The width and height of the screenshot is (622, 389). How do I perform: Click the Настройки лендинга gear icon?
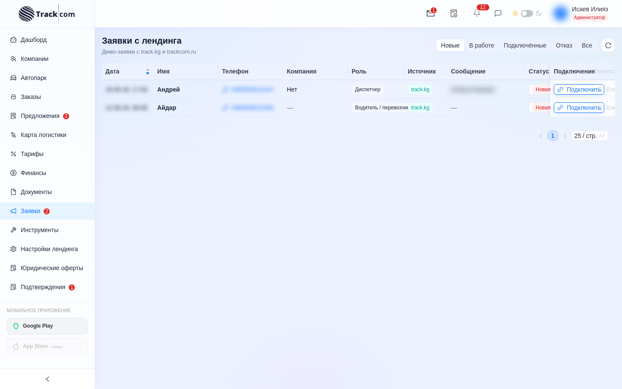click(x=13, y=249)
